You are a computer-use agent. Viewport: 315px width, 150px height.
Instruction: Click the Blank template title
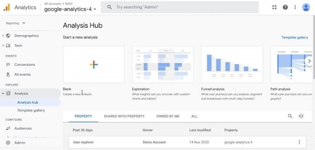tap(67, 89)
